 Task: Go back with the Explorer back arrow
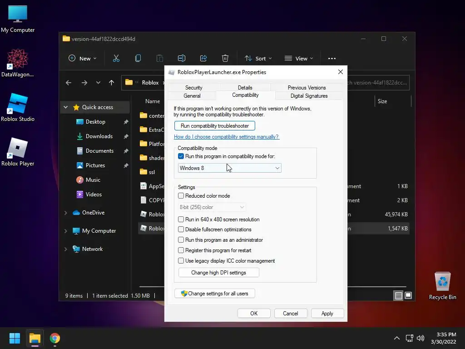point(69,83)
